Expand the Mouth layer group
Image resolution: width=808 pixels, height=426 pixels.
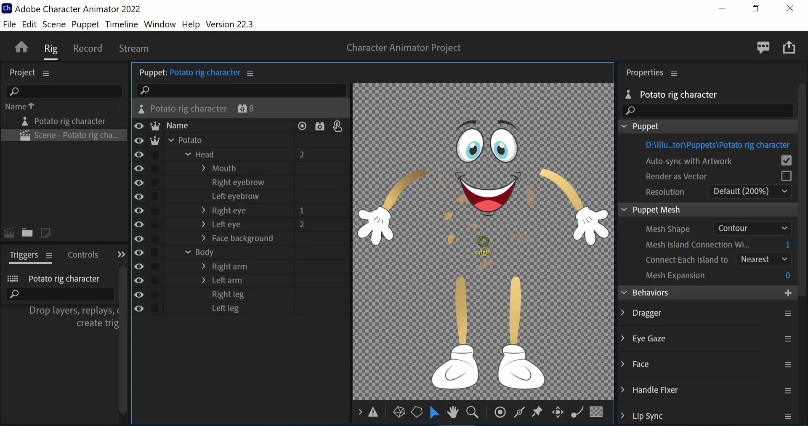pyautogui.click(x=204, y=168)
